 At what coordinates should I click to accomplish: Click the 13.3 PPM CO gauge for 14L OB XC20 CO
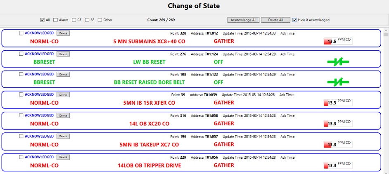pos(338,123)
